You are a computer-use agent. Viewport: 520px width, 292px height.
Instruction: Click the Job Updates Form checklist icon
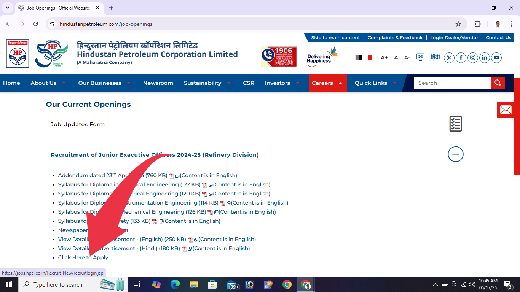pos(456,124)
